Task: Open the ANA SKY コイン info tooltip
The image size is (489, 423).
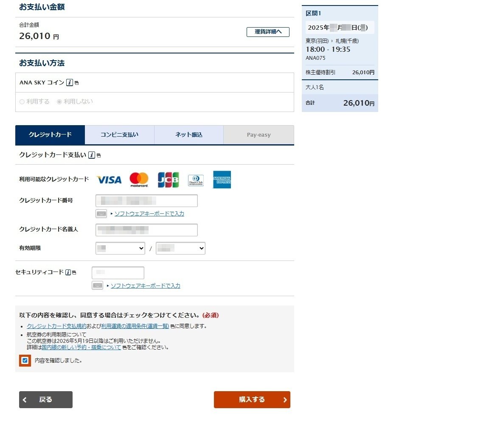Action: tap(70, 82)
